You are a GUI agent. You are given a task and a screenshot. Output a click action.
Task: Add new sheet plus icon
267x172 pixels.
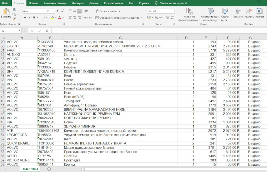click(x=49, y=169)
